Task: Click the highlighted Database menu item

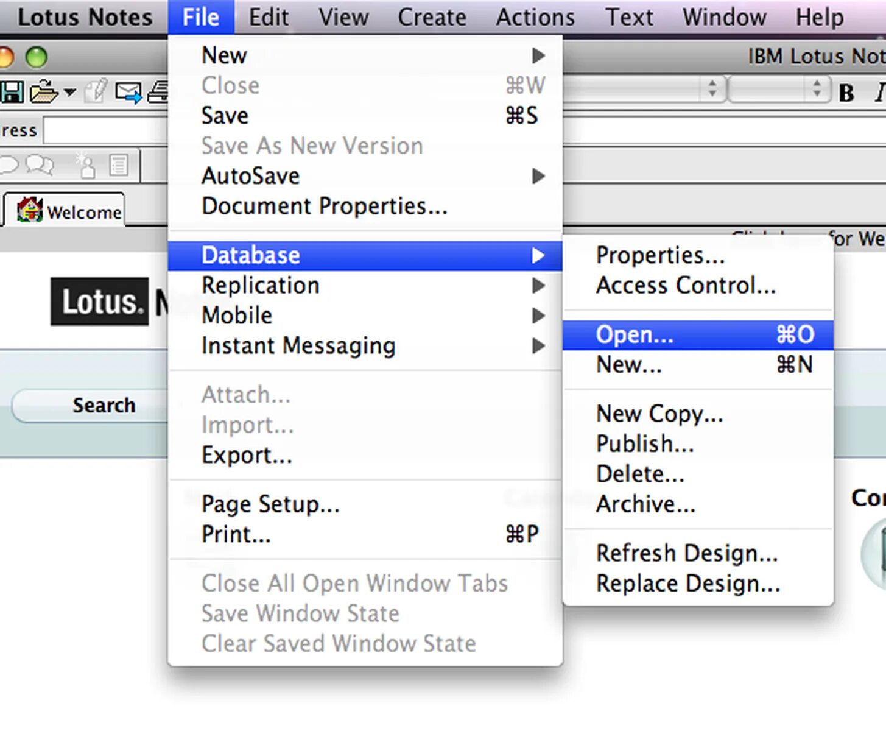Action: coord(365,256)
